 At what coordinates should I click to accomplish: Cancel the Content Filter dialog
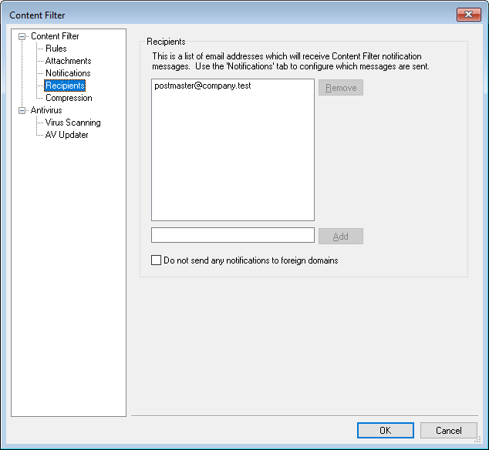pyautogui.click(x=448, y=431)
